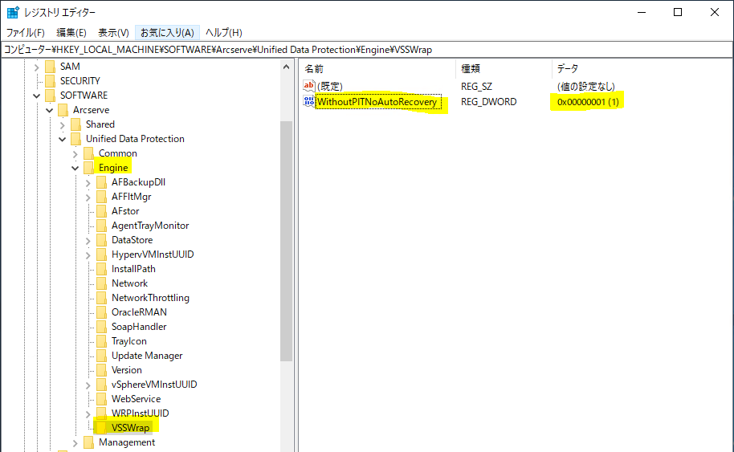Click the DataStore folder icon

101,240
